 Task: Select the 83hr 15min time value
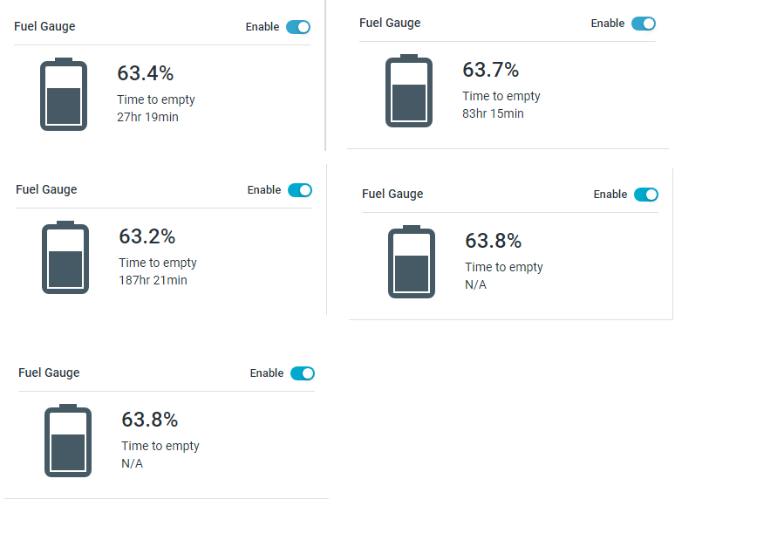pos(494,113)
